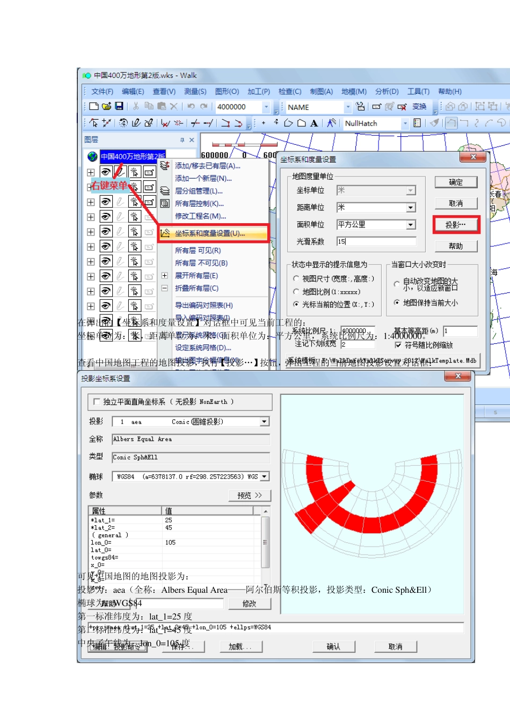
Task: Click the Paste clipboard icon
Action: click(161, 107)
